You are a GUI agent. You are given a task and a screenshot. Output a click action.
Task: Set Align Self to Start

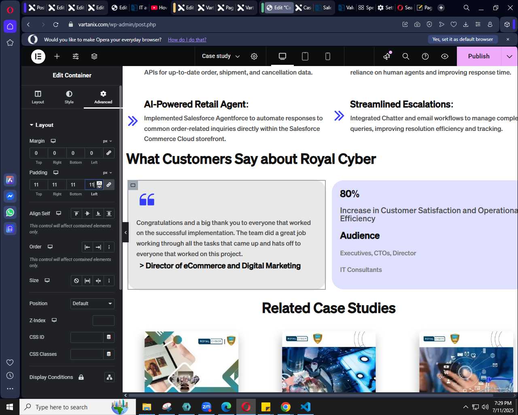pos(76,214)
